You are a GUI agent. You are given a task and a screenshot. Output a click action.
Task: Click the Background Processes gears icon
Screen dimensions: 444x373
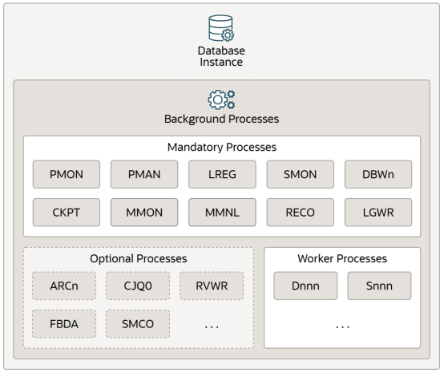click(x=221, y=99)
